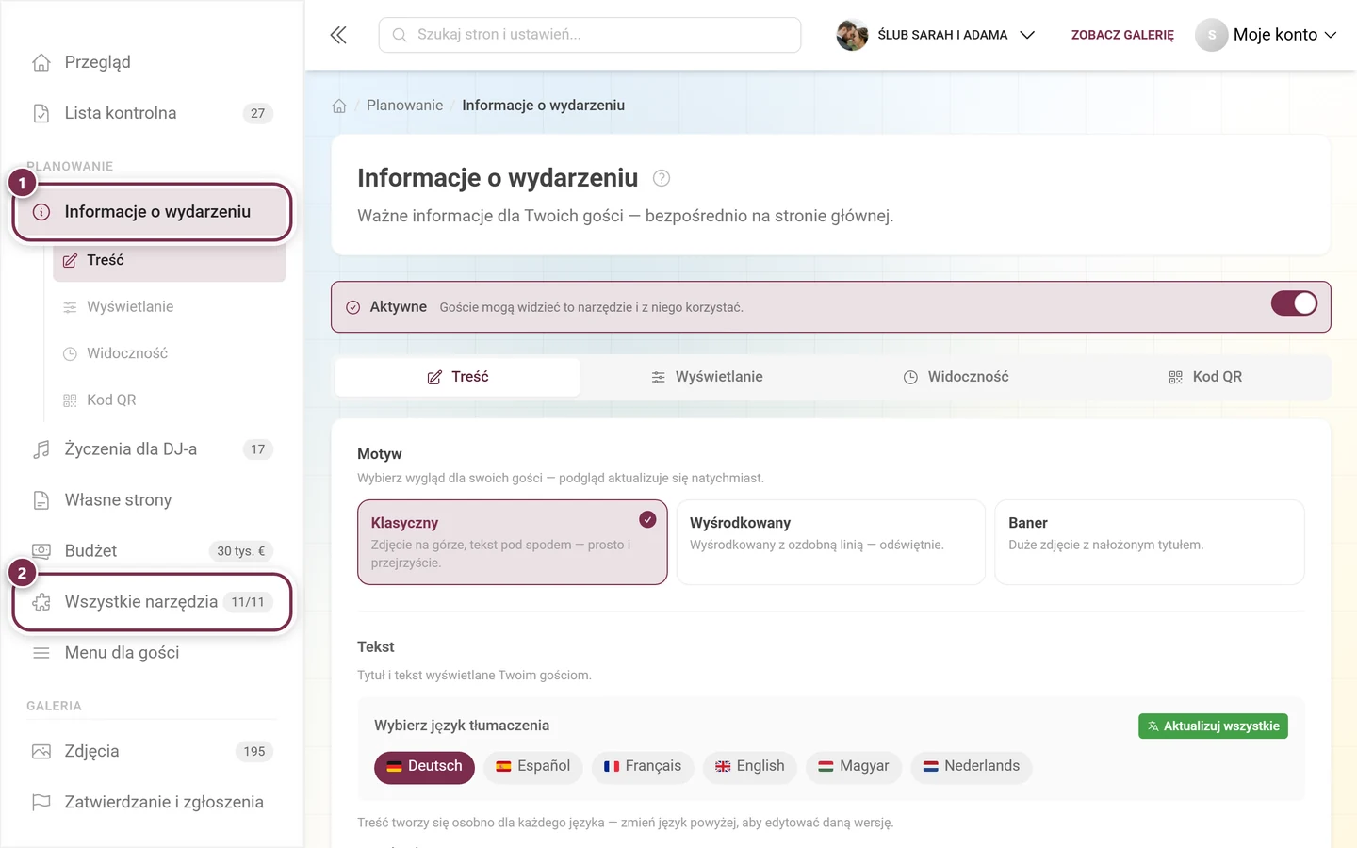Open help icon beside Informacje o wydarzeniu heading

(662, 178)
